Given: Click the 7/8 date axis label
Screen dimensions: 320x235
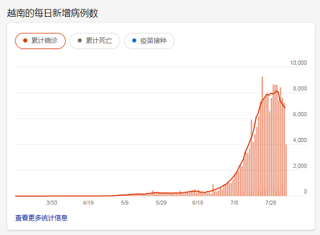Looking at the screenshot, I should pos(234,203).
